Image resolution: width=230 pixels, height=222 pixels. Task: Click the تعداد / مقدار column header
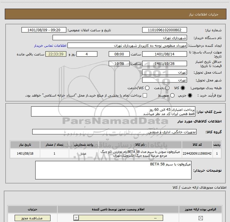click(54, 145)
